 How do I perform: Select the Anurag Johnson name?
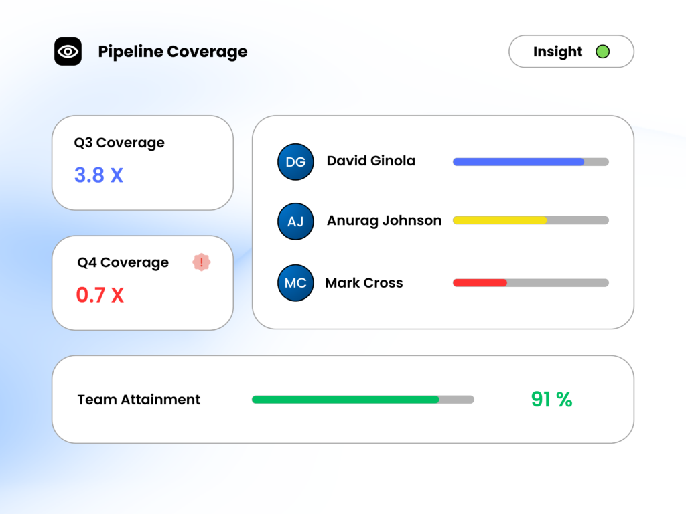pyautogui.click(x=384, y=220)
